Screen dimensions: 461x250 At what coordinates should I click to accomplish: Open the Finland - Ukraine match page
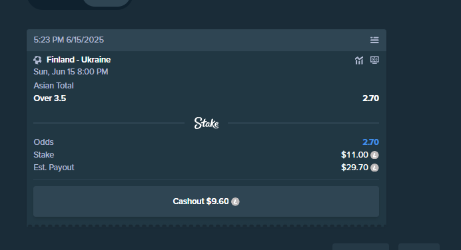pos(79,60)
